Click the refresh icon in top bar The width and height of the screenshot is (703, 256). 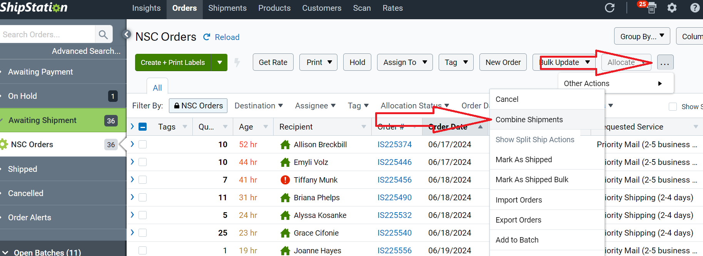point(609,8)
